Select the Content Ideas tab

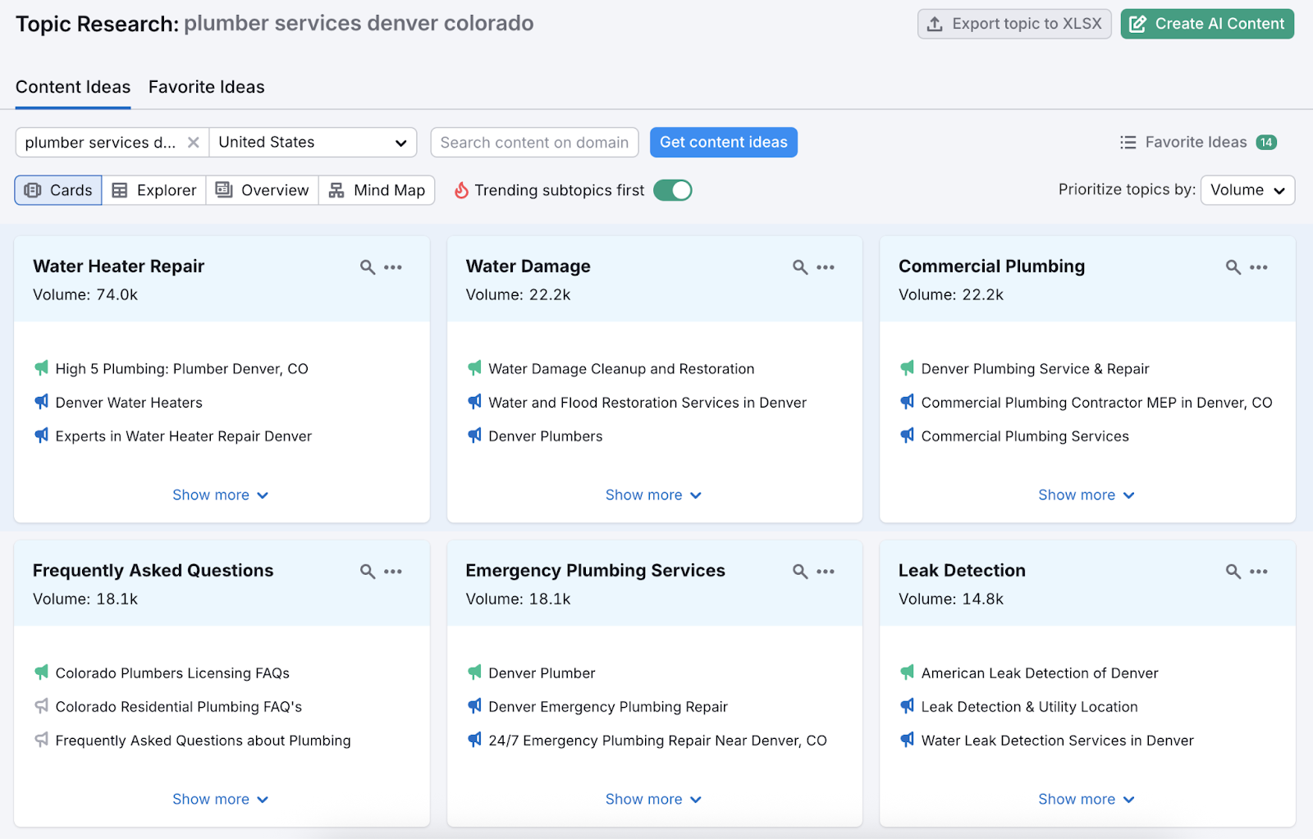[72, 87]
